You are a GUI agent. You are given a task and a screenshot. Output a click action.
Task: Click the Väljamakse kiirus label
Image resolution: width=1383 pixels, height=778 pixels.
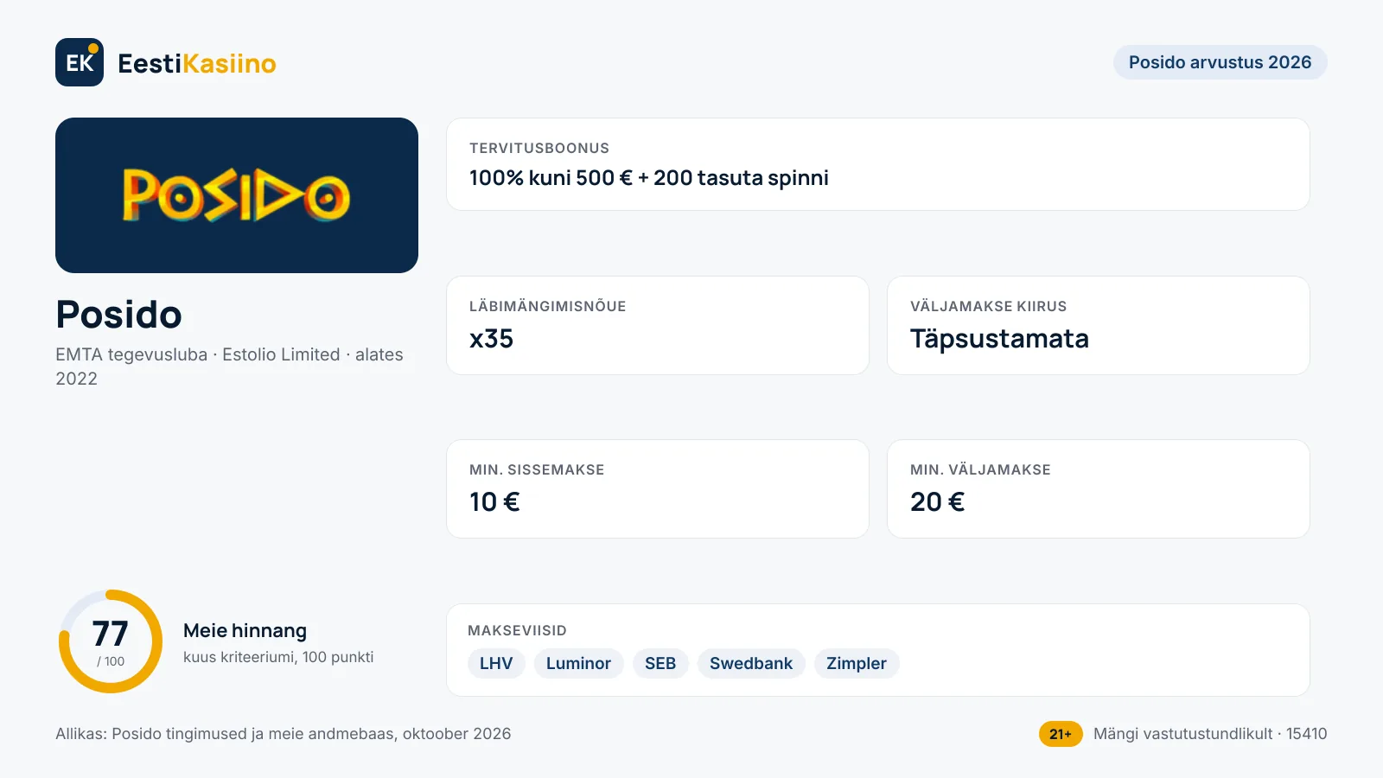click(x=989, y=306)
